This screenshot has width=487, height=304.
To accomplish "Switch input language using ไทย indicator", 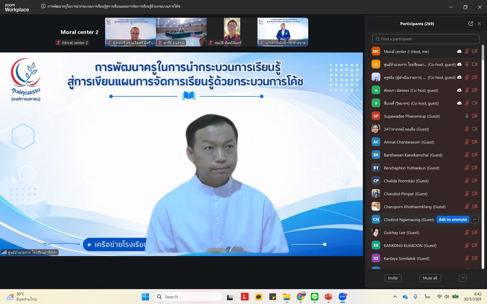I will [427, 297].
